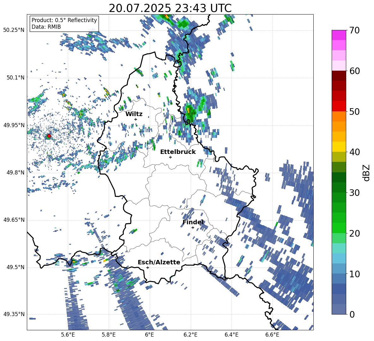Click the colorbar tick label 50
374x341 pixels.
point(354,112)
